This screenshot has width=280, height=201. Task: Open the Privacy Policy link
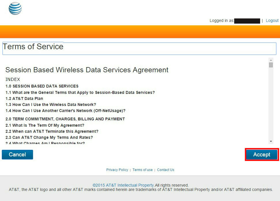point(117,170)
